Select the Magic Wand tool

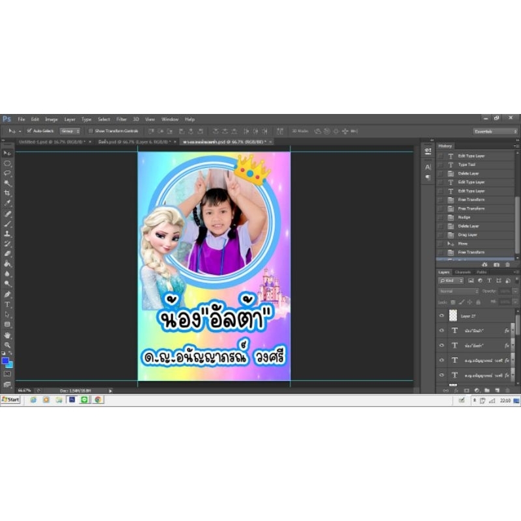click(x=7, y=183)
